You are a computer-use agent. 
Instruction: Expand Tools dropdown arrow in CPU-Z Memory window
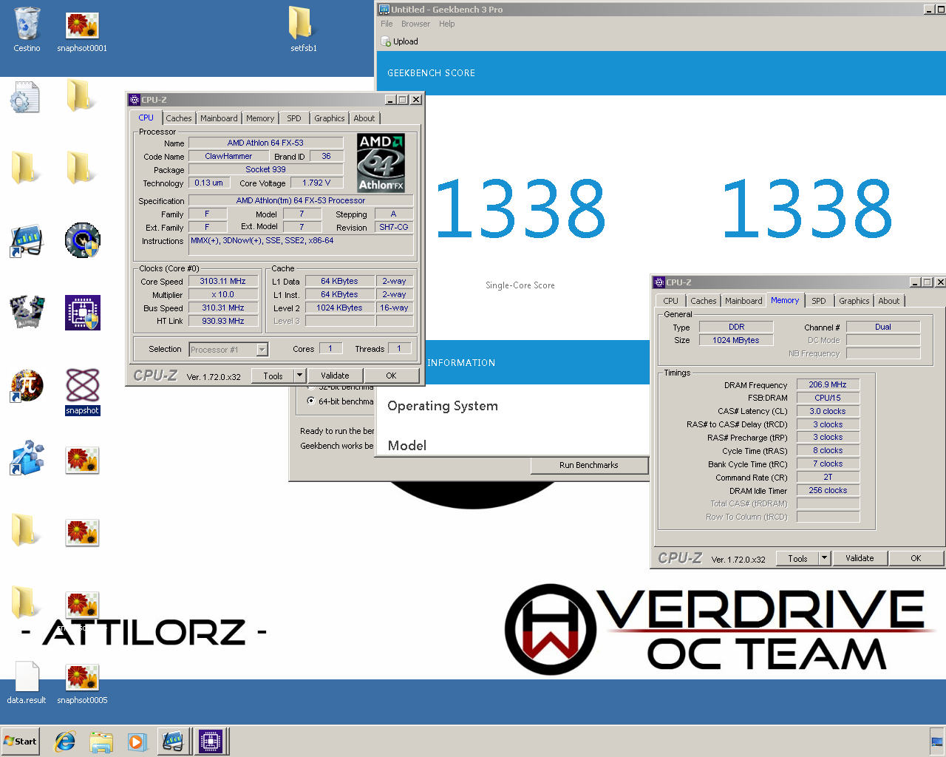[825, 558]
